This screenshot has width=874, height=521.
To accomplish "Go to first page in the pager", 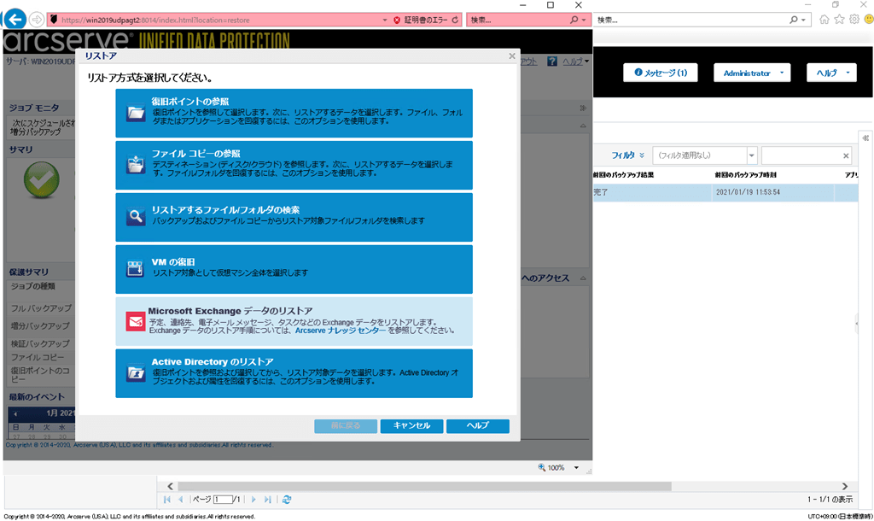I will (x=167, y=500).
